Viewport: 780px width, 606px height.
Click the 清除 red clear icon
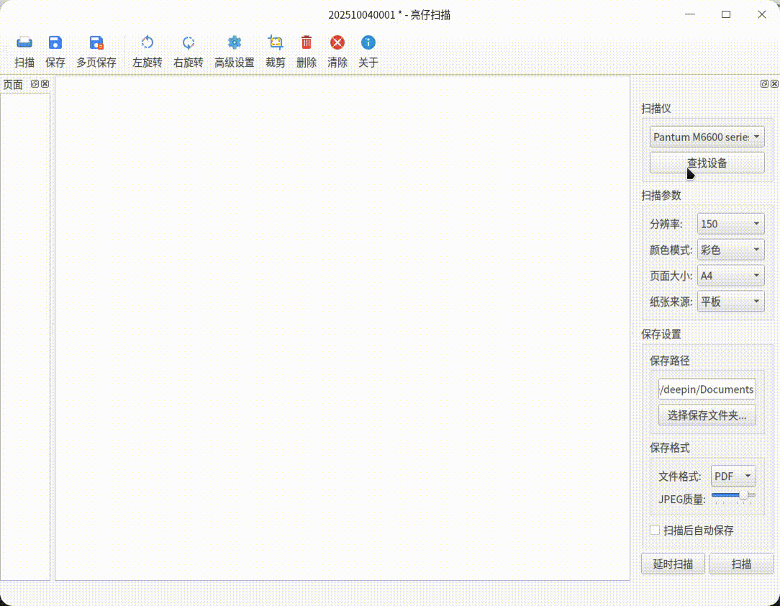coord(337,43)
